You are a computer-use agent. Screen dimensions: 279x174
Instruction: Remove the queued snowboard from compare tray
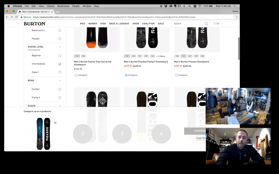[x=55, y=123]
